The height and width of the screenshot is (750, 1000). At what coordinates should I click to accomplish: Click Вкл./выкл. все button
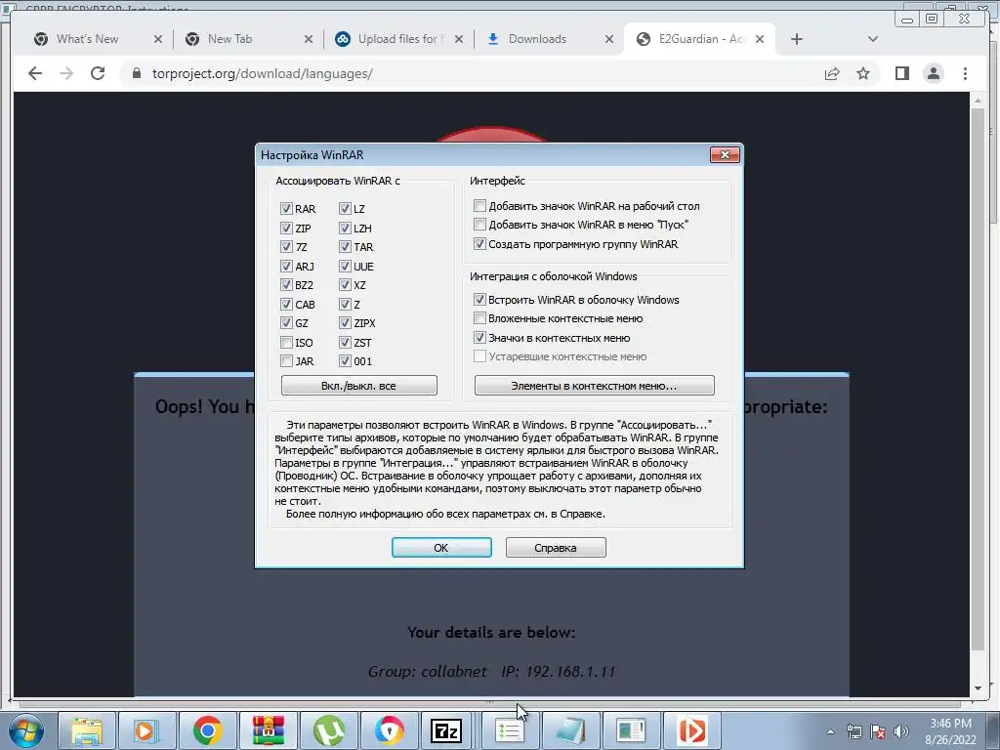tap(359, 385)
